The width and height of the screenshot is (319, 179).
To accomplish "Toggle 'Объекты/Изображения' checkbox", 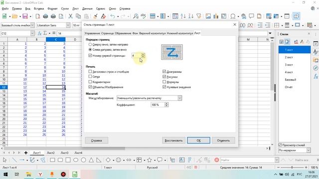I will pos(90,87).
